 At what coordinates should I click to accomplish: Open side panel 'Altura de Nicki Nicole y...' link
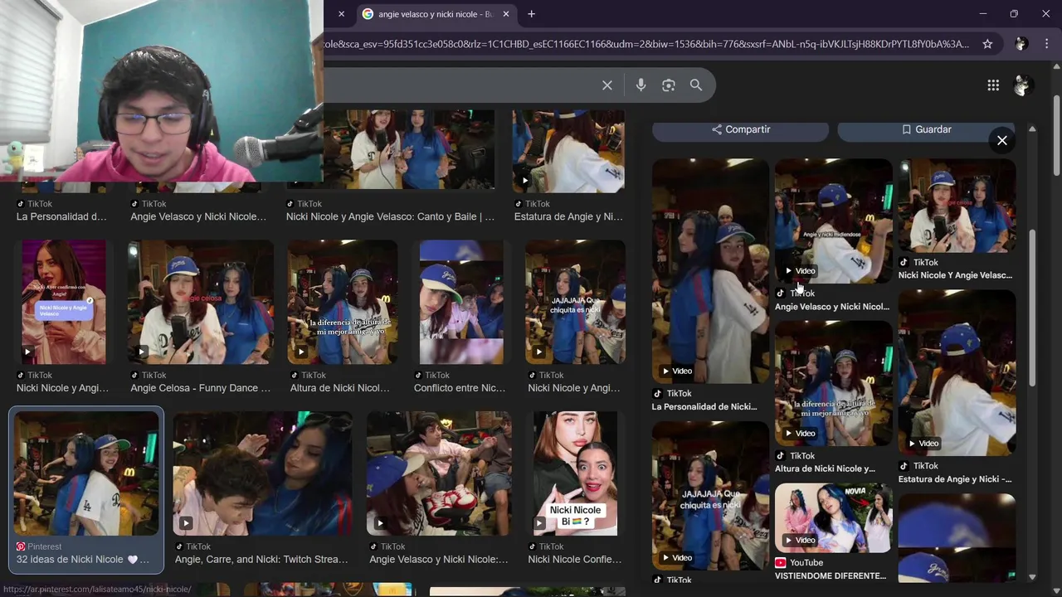point(825,468)
